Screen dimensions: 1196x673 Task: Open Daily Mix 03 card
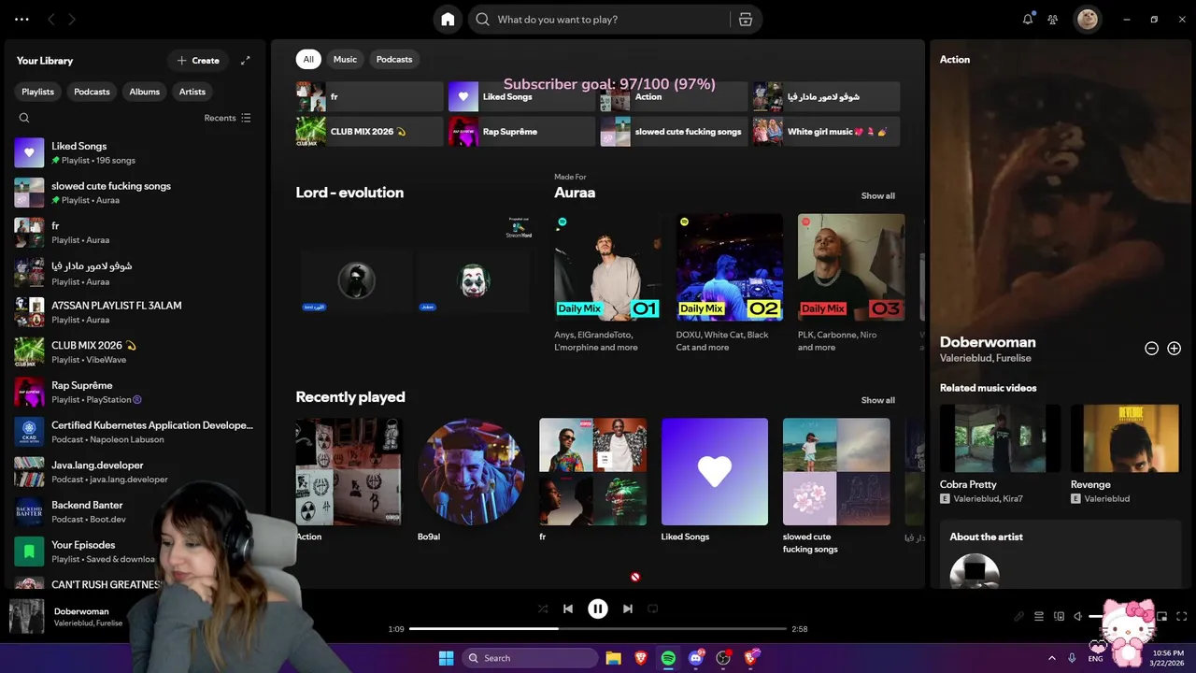[851, 283]
